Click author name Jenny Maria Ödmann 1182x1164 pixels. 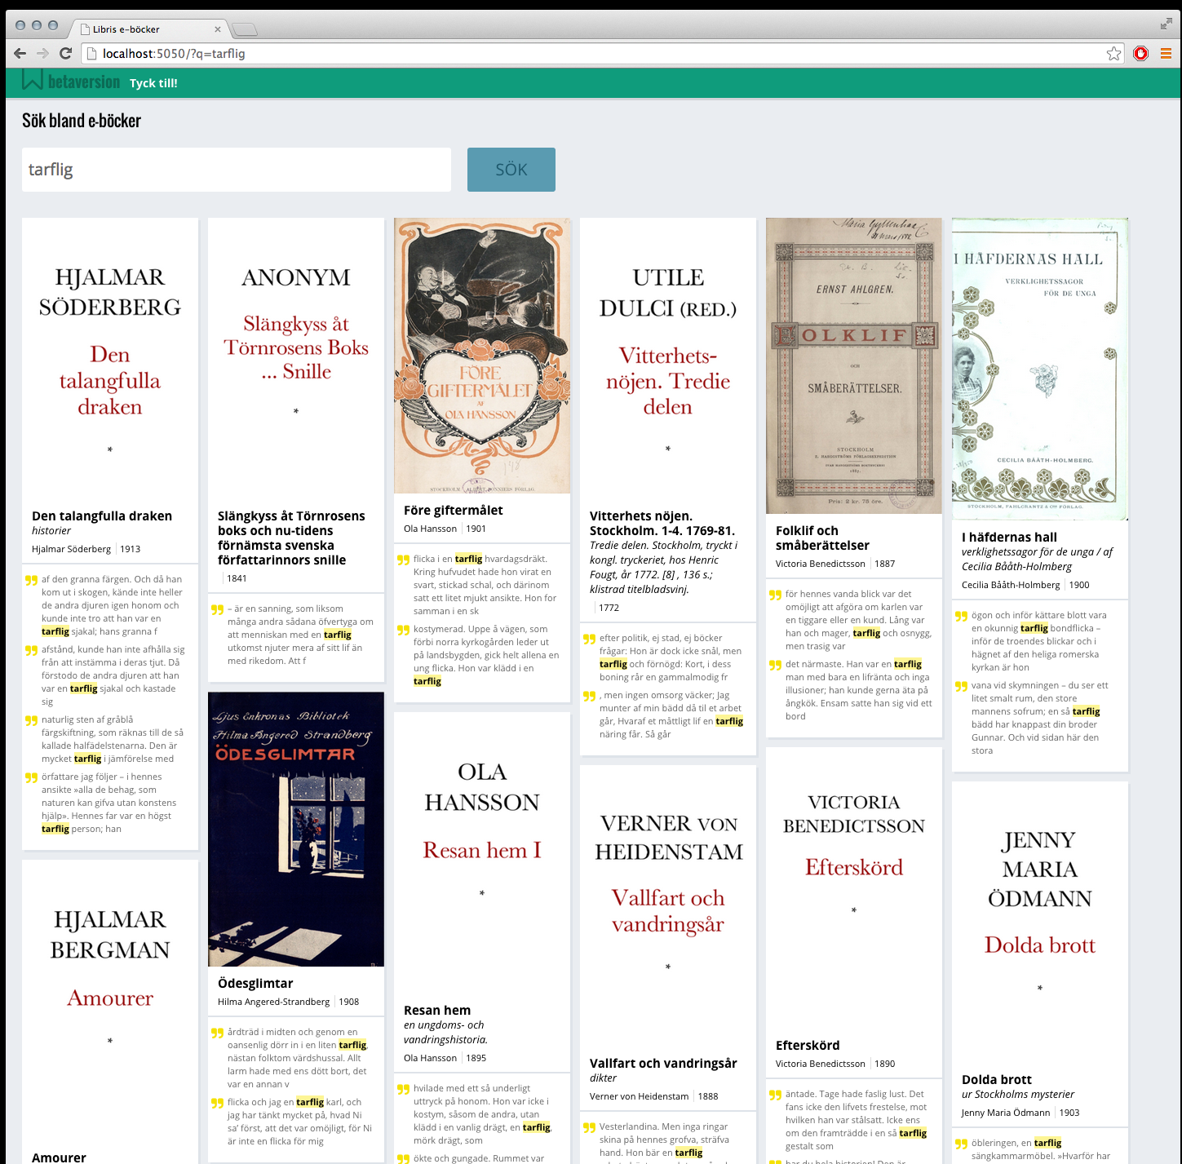click(1006, 1113)
